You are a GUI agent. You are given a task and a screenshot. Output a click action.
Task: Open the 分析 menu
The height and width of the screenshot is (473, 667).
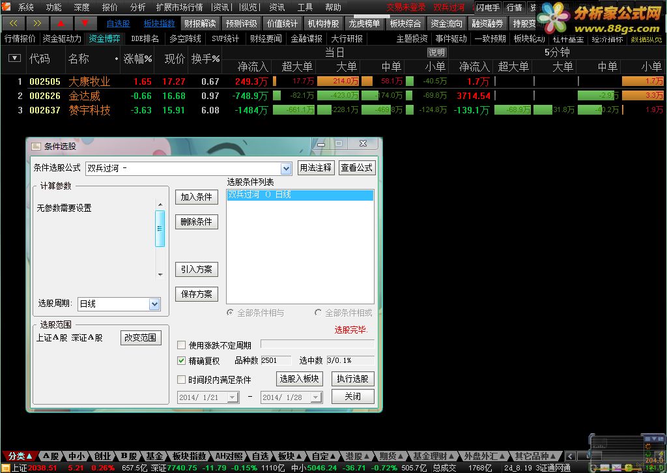tap(137, 7)
